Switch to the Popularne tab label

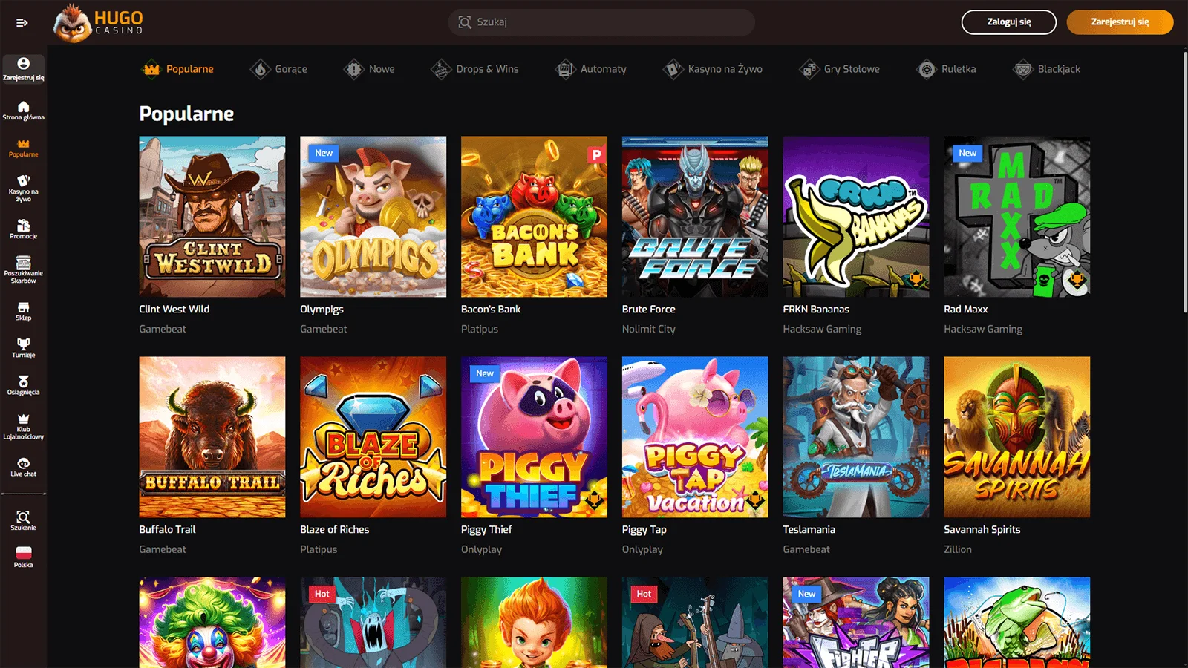click(x=190, y=69)
